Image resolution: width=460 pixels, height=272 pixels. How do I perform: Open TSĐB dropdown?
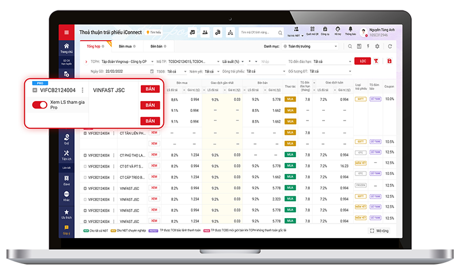177,71
